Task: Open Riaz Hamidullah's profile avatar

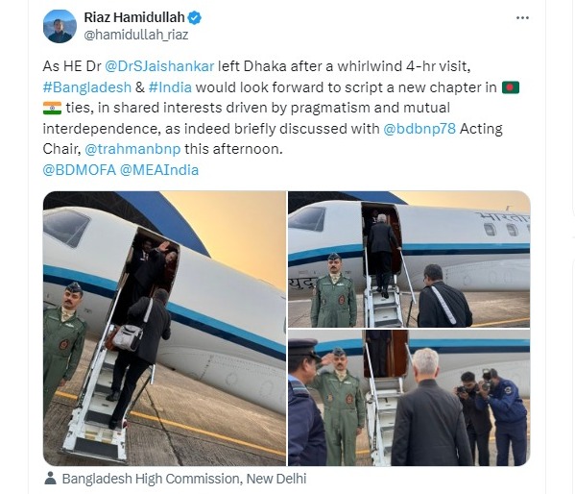Action: pyautogui.click(x=60, y=26)
